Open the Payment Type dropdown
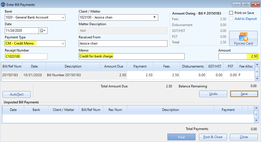Viewport: 261px width, 142px height. [63, 44]
